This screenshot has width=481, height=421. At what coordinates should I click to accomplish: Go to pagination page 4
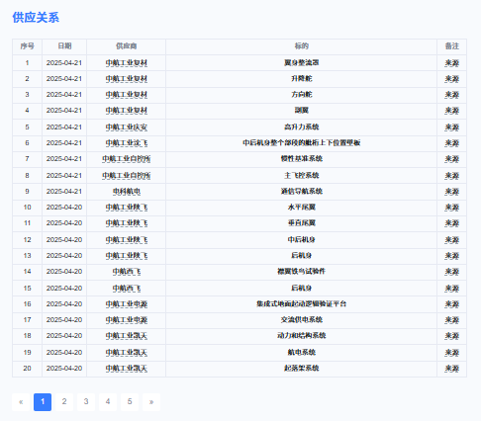pos(108,402)
